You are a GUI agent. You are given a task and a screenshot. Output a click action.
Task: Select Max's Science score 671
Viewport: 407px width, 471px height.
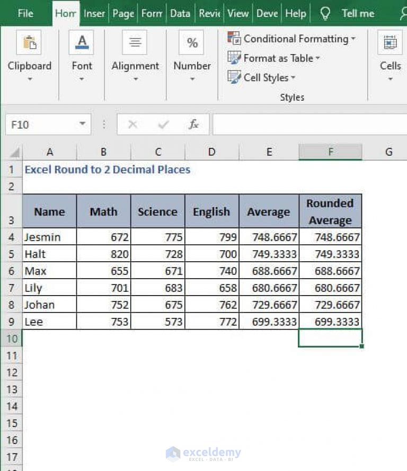[158, 271]
